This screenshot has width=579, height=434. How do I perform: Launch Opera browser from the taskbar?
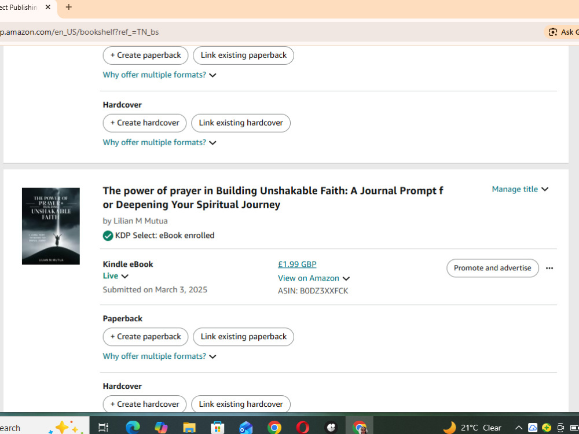(302, 428)
